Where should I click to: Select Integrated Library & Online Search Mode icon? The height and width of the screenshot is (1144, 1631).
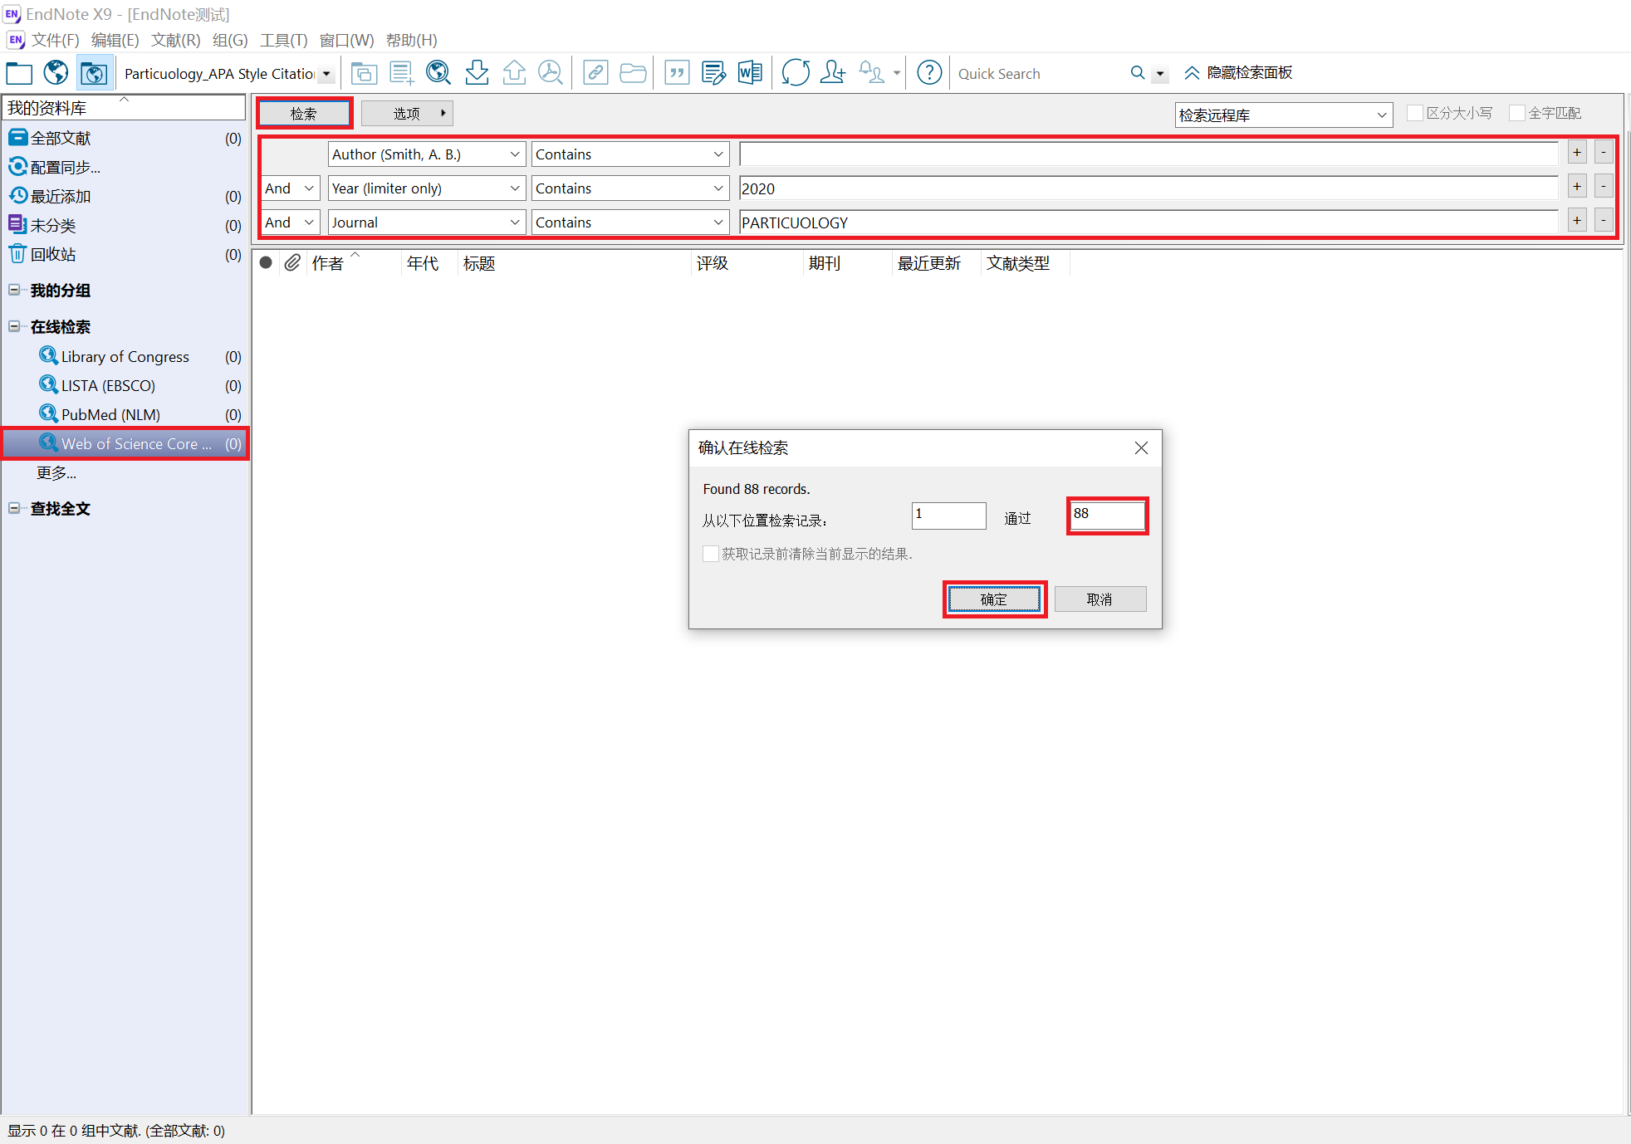(x=94, y=74)
